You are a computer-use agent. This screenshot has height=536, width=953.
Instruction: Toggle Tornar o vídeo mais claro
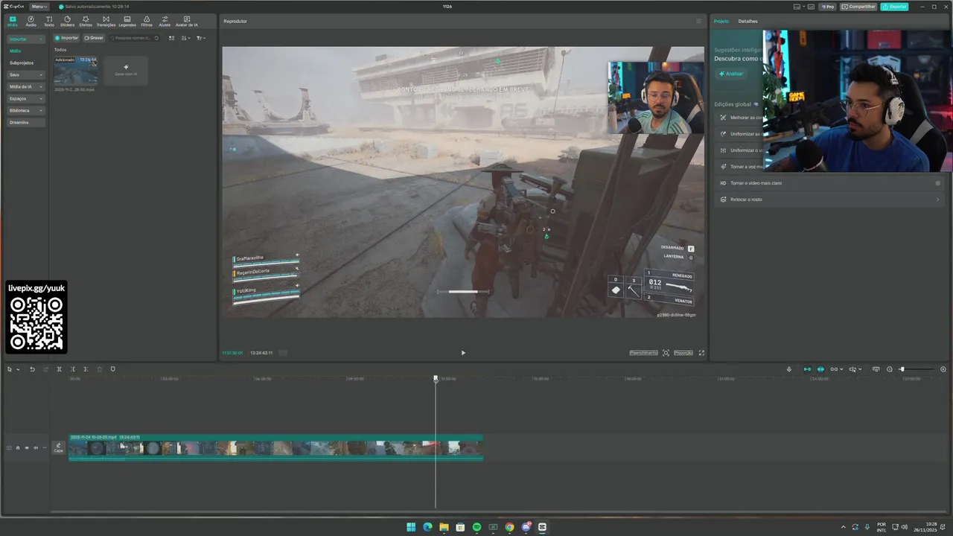tap(937, 183)
